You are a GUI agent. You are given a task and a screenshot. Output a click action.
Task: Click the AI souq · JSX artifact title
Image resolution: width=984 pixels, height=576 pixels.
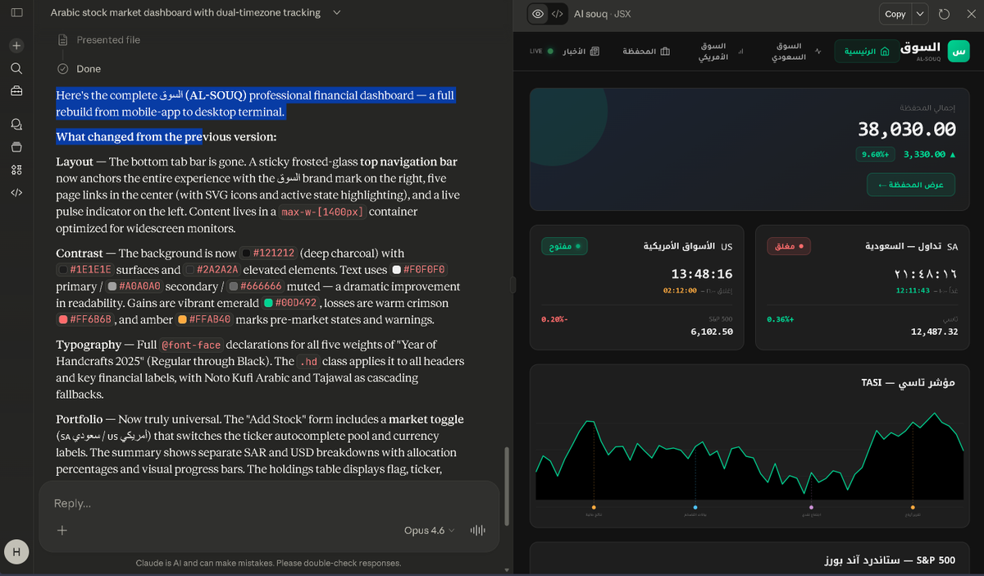click(603, 14)
